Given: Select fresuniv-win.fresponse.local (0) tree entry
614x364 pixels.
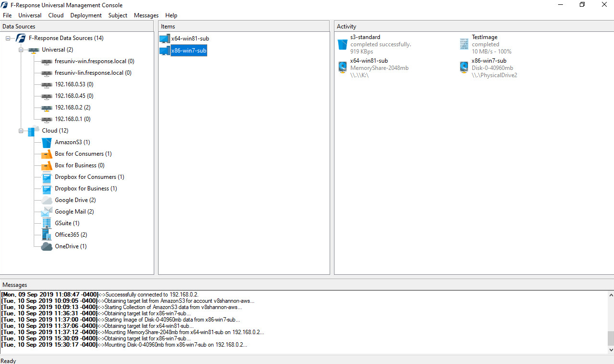Looking at the screenshot, I should point(94,61).
